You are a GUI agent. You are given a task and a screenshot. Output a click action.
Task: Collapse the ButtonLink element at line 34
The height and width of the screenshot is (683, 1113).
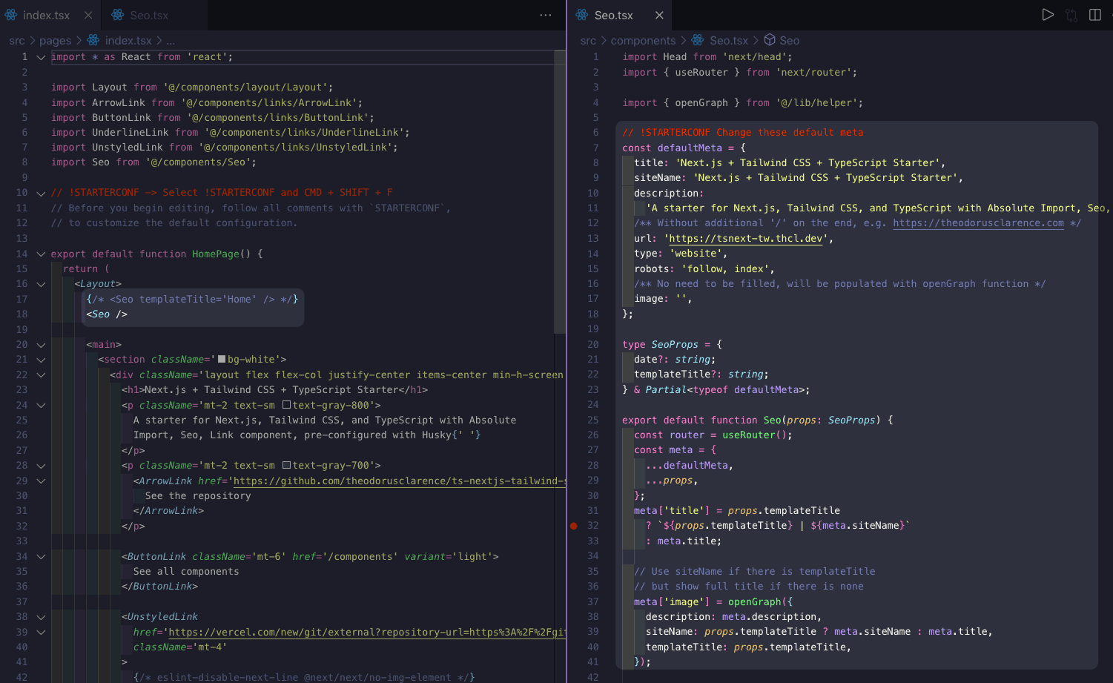pyautogui.click(x=42, y=557)
